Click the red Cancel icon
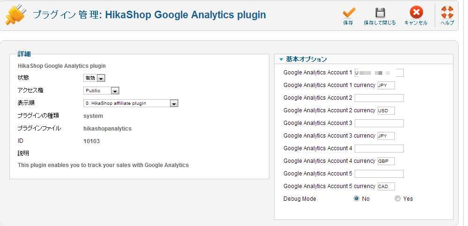 [x=416, y=13]
